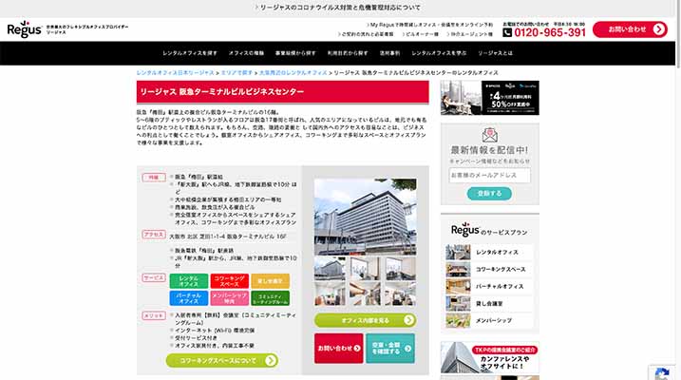Click the orange 貸し会議室 service tag
The height and width of the screenshot is (380, 681).
pyautogui.click(x=270, y=281)
